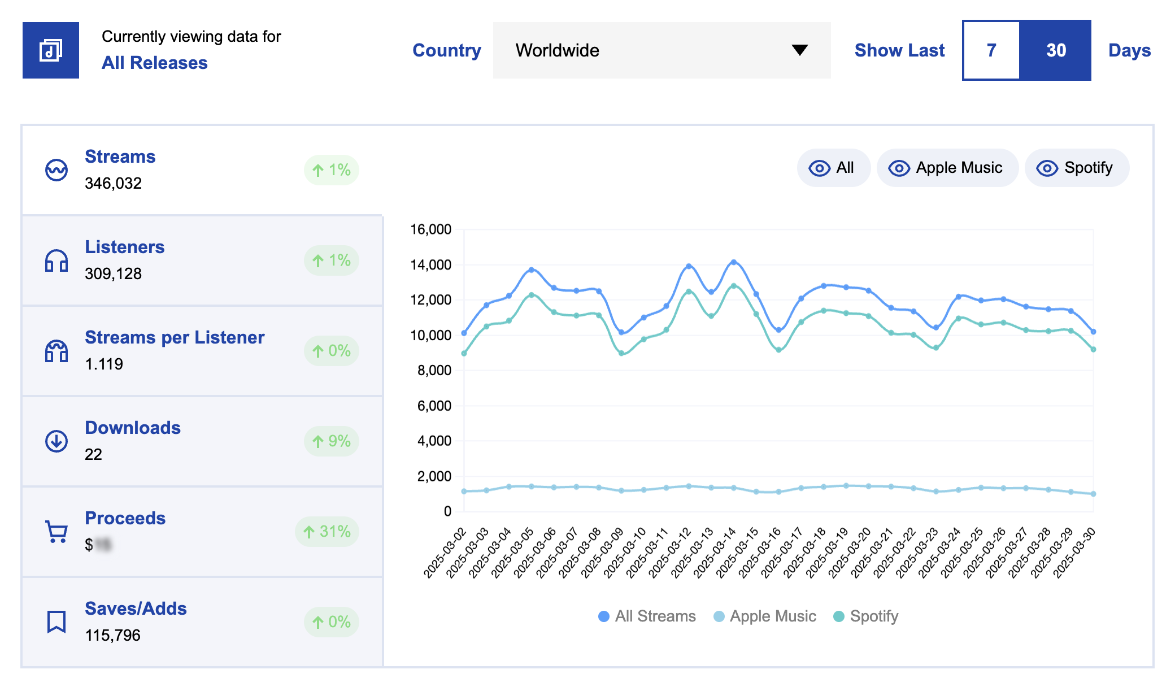Click the music releases icon
The width and height of the screenshot is (1175, 691).
coord(51,50)
